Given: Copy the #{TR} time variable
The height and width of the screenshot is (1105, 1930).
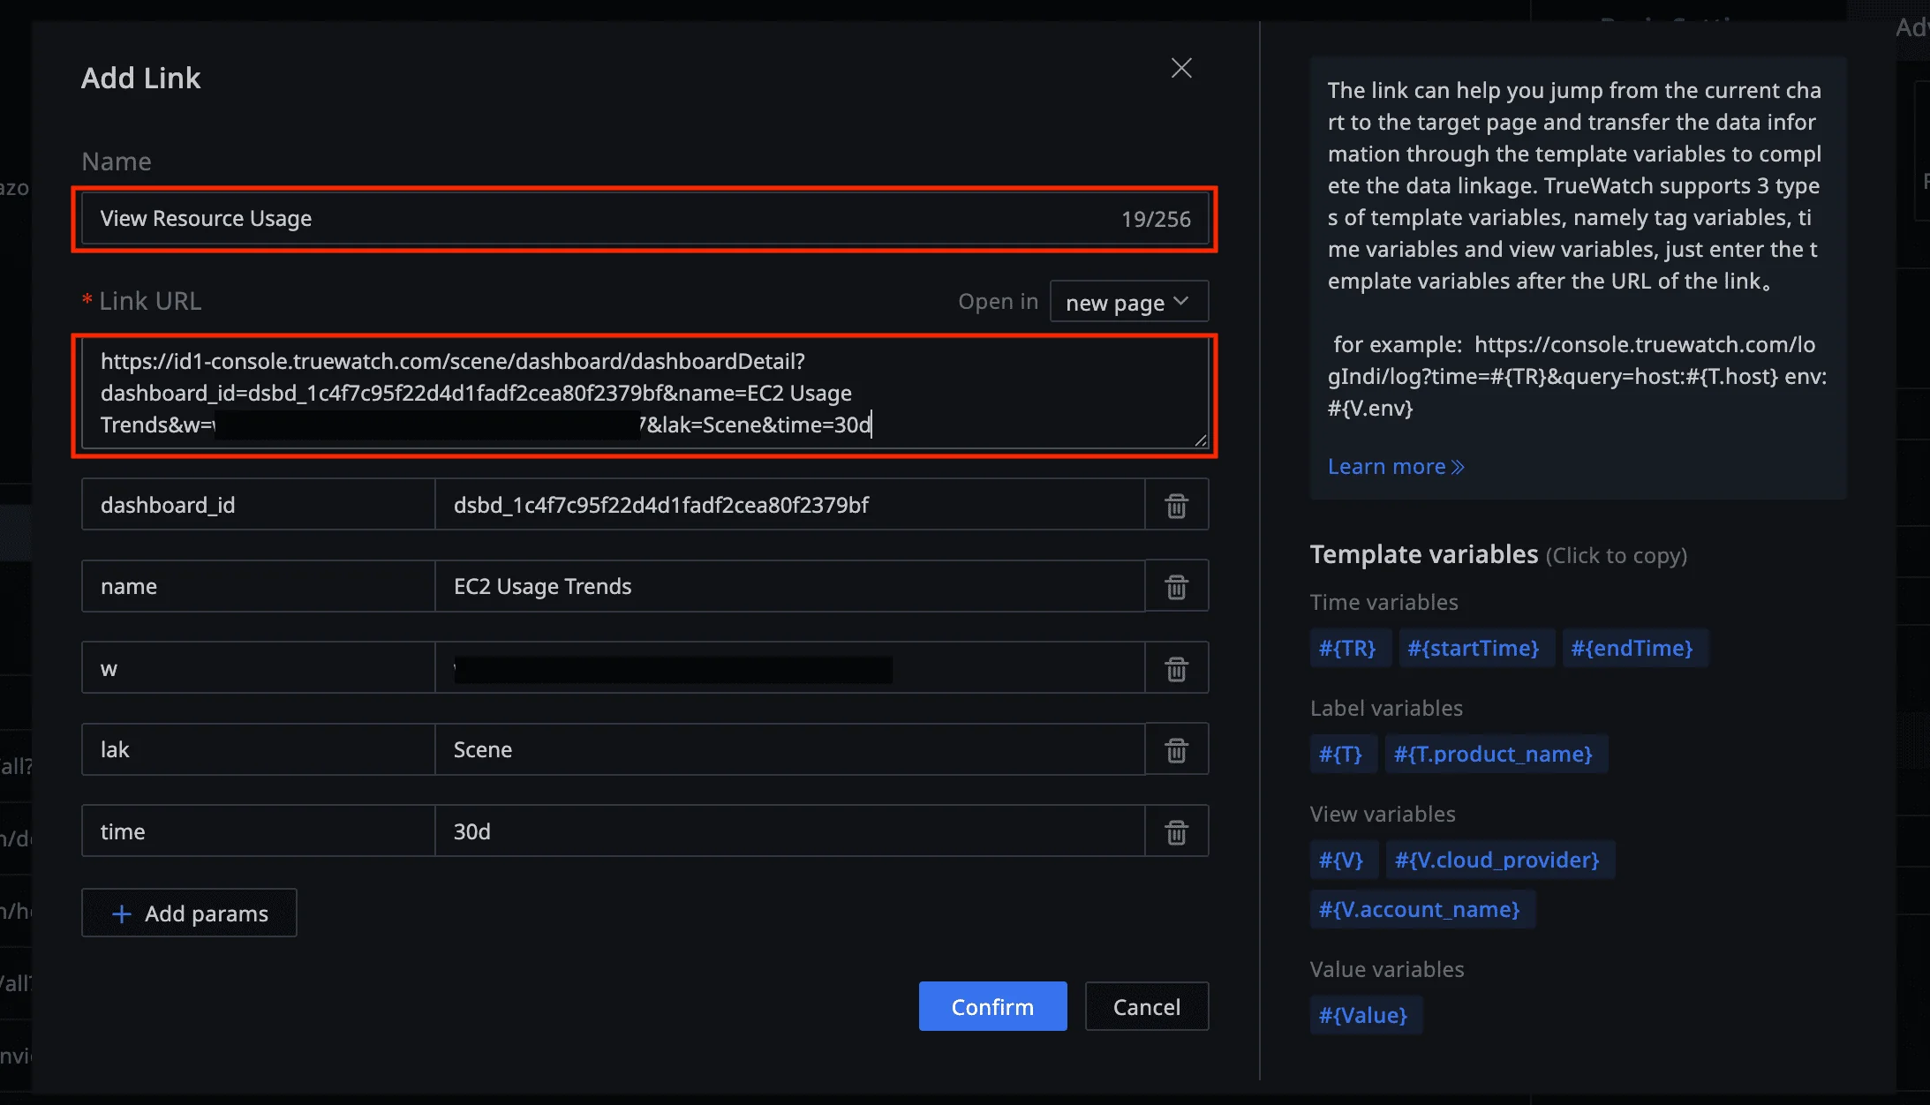Looking at the screenshot, I should click(x=1347, y=649).
